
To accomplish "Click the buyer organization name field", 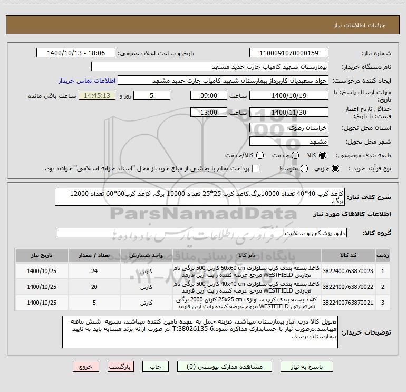I will pyautogui.click(x=210, y=67).
